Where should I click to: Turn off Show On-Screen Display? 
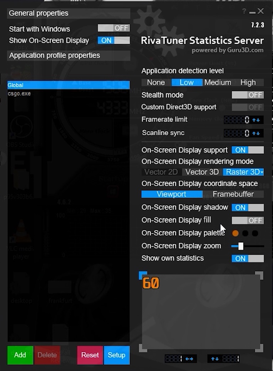pyautogui.click(x=114, y=41)
